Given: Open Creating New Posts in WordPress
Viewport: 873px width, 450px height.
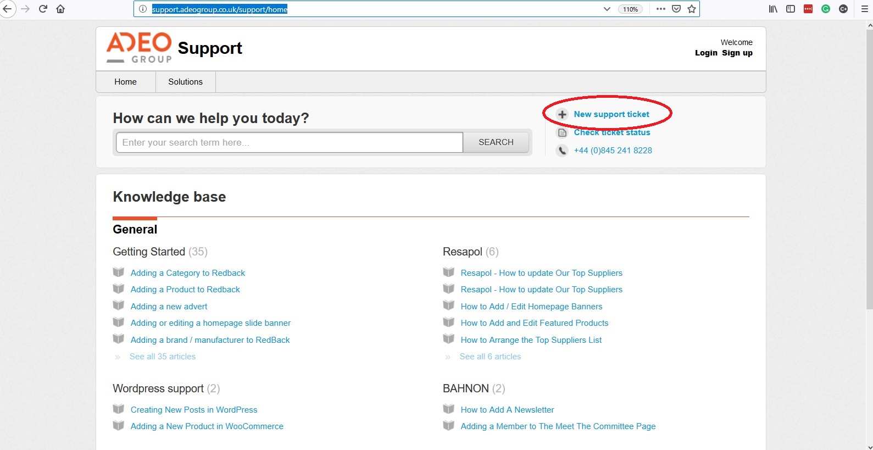Looking at the screenshot, I should point(194,410).
